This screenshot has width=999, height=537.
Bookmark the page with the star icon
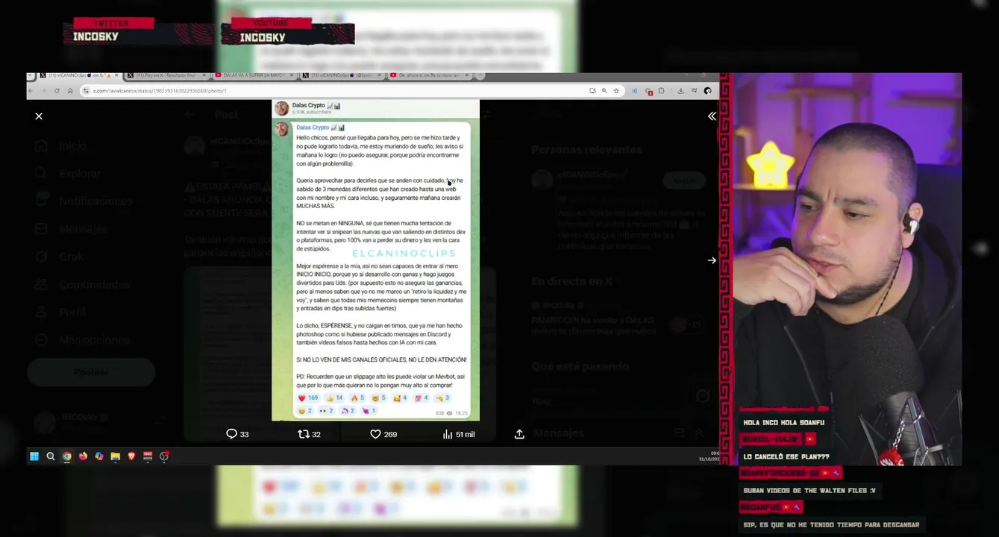616,90
